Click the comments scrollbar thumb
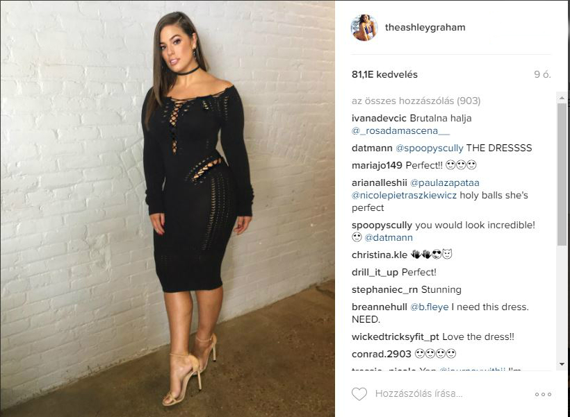The width and height of the screenshot is (570, 417). point(562,174)
